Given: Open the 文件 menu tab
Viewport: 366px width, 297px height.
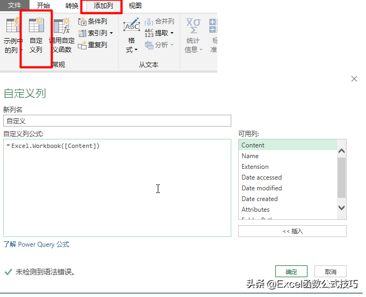Looking at the screenshot, I should tap(14, 5).
